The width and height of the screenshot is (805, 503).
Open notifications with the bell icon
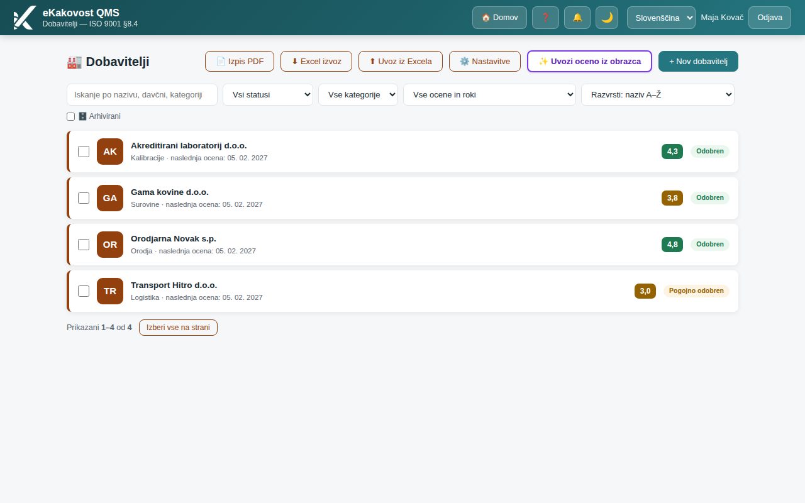tap(577, 18)
